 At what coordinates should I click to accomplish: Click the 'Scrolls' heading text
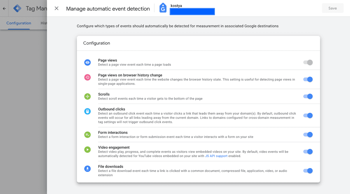(x=104, y=94)
